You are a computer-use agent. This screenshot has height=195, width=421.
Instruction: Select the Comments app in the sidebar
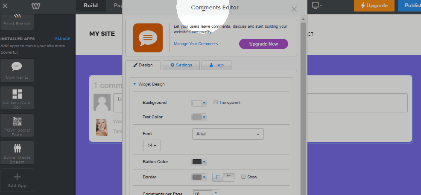(17, 70)
